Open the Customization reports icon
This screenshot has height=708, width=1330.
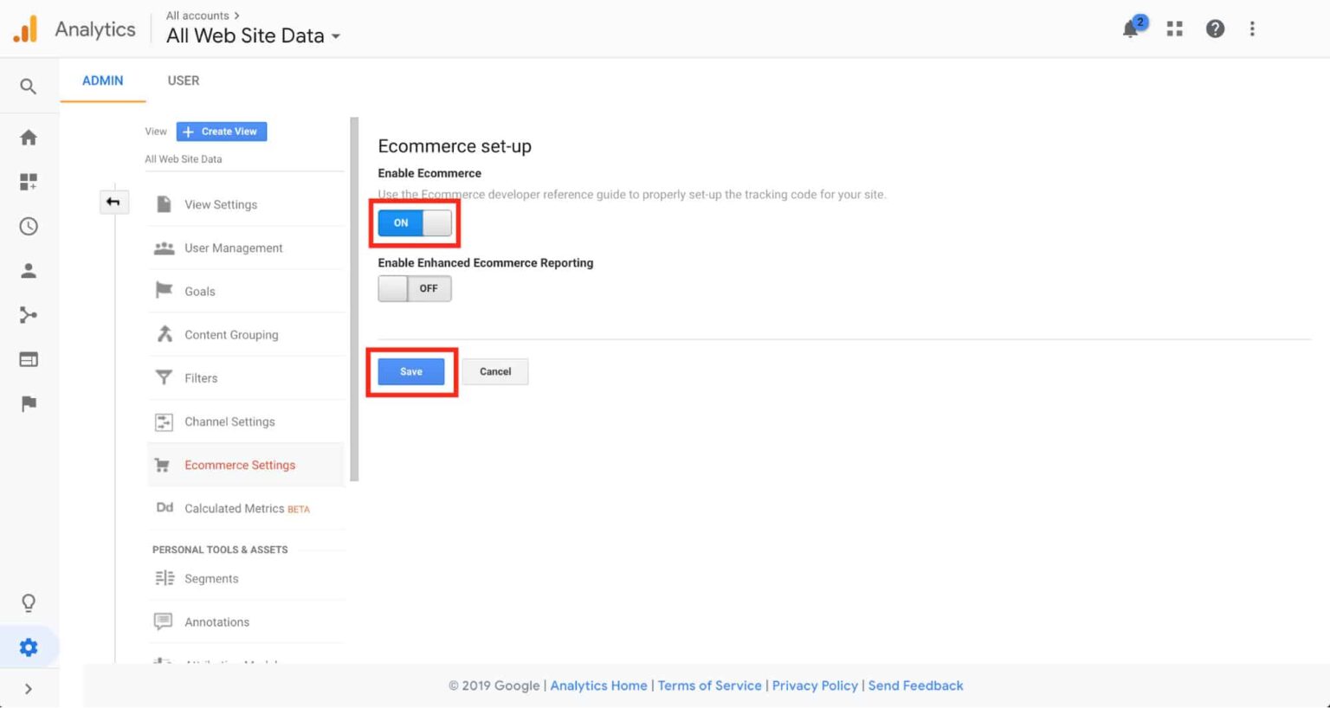[28, 182]
